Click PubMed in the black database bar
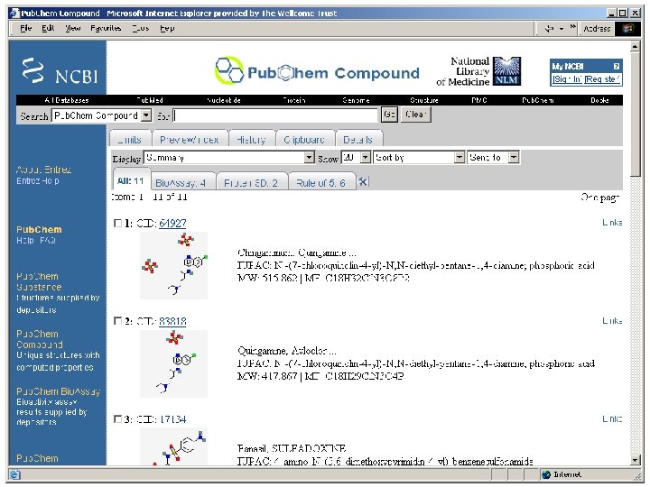 pyautogui.click(x=150, y=100)
